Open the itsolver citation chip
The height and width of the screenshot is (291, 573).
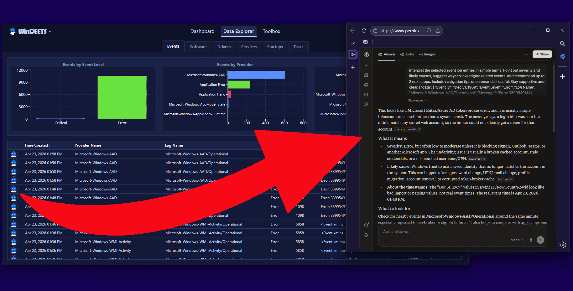(x=505, y=179)
